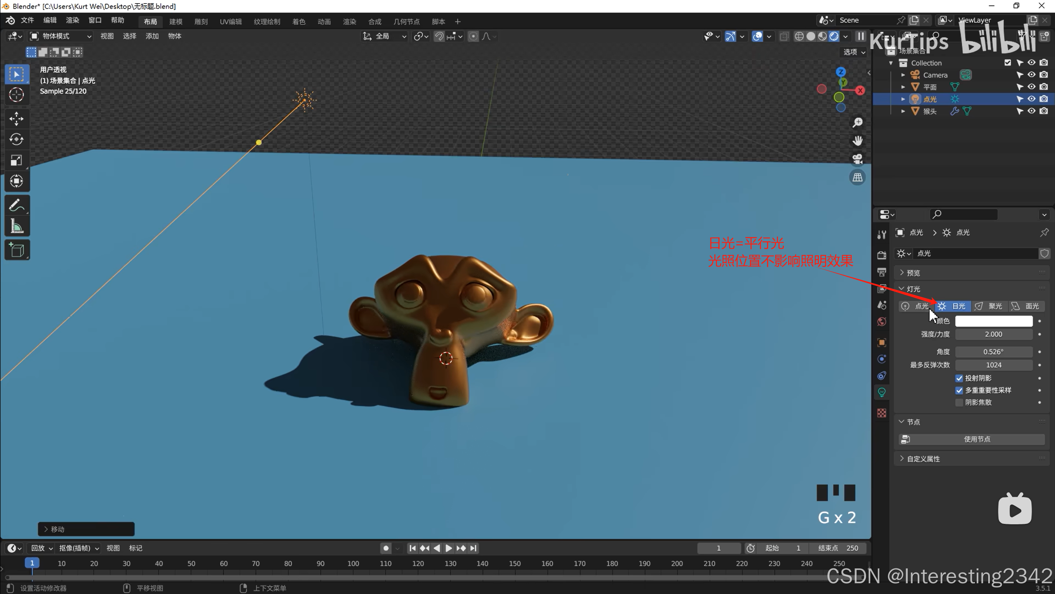Select the Rotate tool

point(16,139)
